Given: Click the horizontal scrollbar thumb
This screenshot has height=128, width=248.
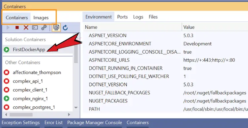Looking at the screenshot, I should [21, 114].
